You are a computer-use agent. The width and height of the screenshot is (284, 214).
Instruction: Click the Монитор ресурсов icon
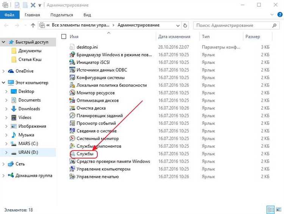[73, 93]
